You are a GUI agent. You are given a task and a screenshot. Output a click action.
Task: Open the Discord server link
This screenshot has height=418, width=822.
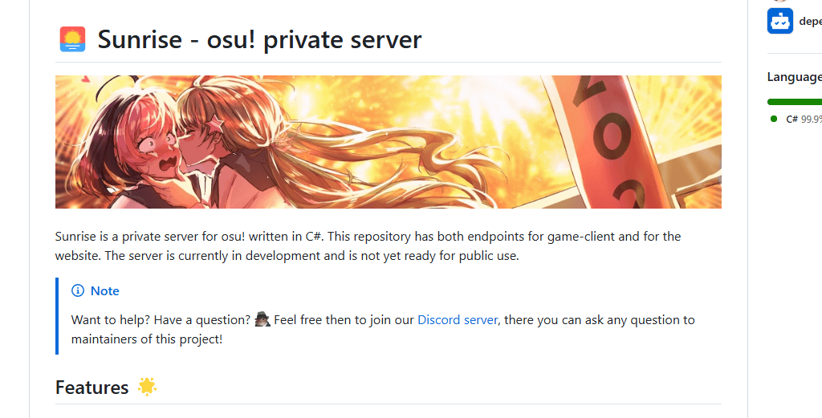coord(458,319)
